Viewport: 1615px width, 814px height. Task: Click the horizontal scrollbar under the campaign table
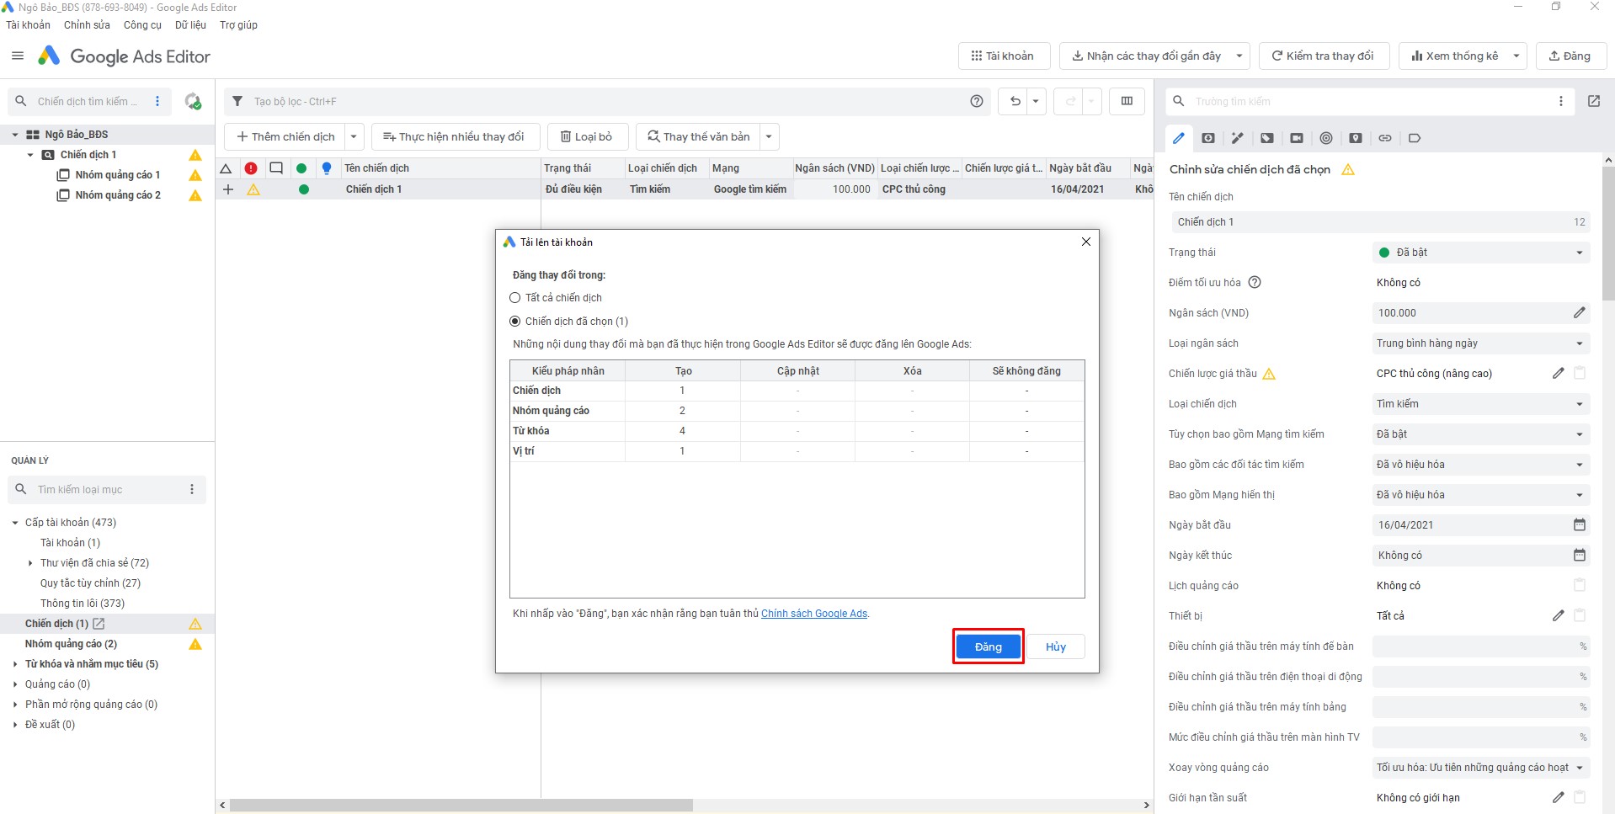(461, 806)
